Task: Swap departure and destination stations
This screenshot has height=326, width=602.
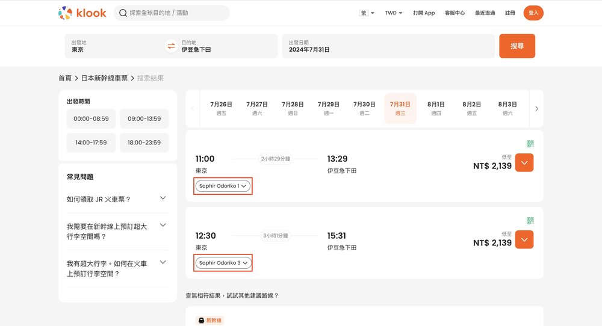Action: (x=171, y=46)
